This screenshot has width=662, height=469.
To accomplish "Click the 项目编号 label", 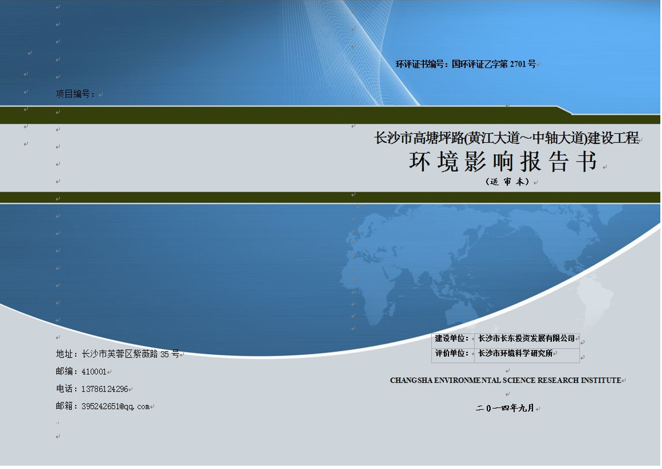I will click(x=76, y=94).
